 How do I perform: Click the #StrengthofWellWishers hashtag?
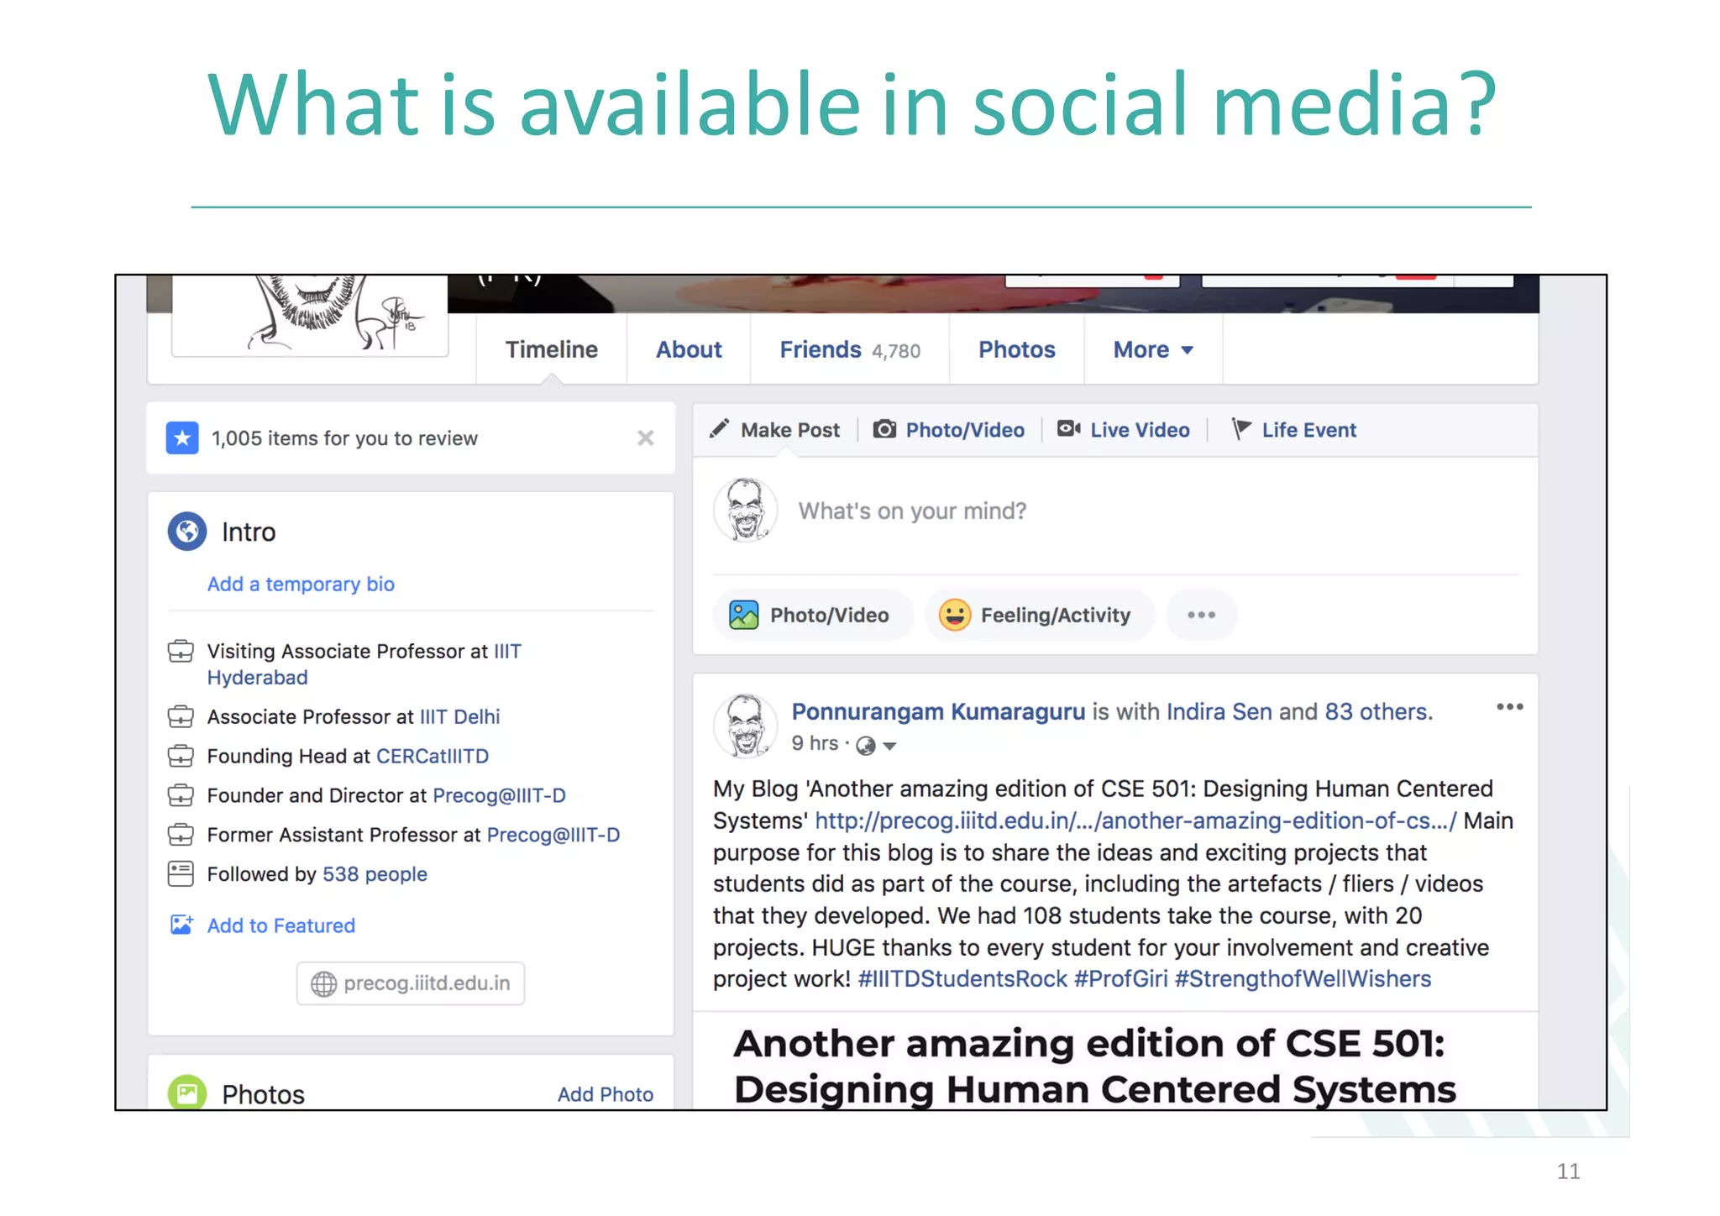pos(1303,979)
